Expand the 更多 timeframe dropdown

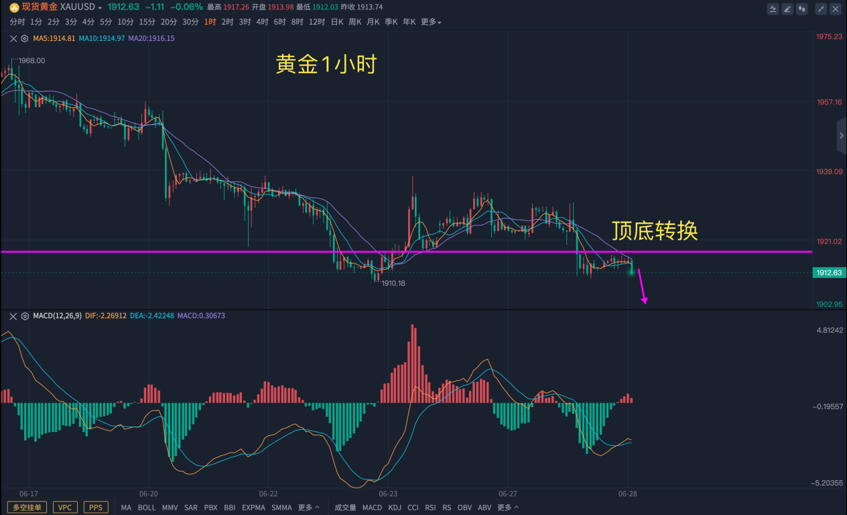point(431,22)
